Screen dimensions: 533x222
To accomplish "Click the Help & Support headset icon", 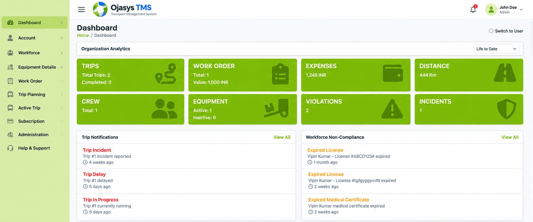I will [x=10, y=148].
